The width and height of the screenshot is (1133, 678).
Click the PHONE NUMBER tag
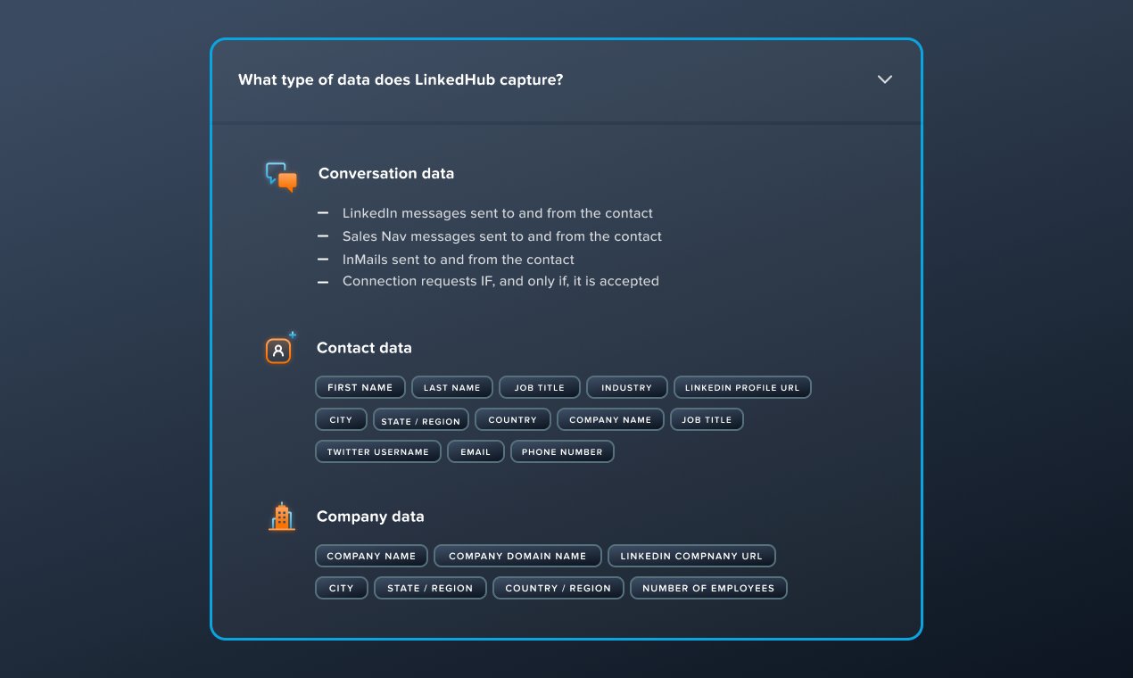click(x=562, y=451)
